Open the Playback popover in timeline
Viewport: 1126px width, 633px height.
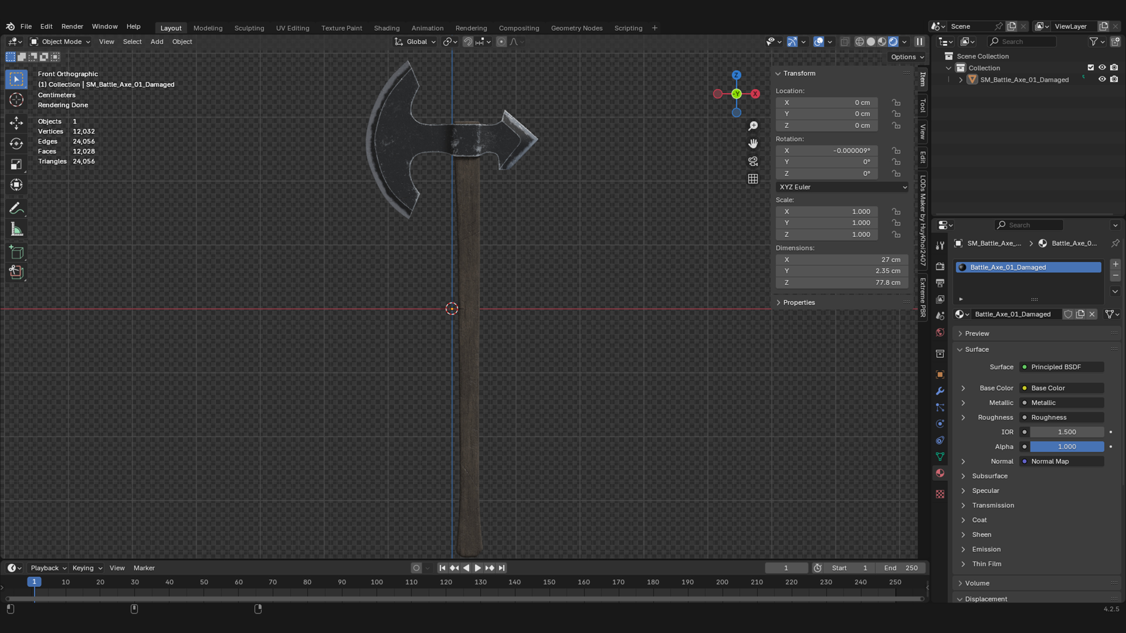(x=48, y=568)
